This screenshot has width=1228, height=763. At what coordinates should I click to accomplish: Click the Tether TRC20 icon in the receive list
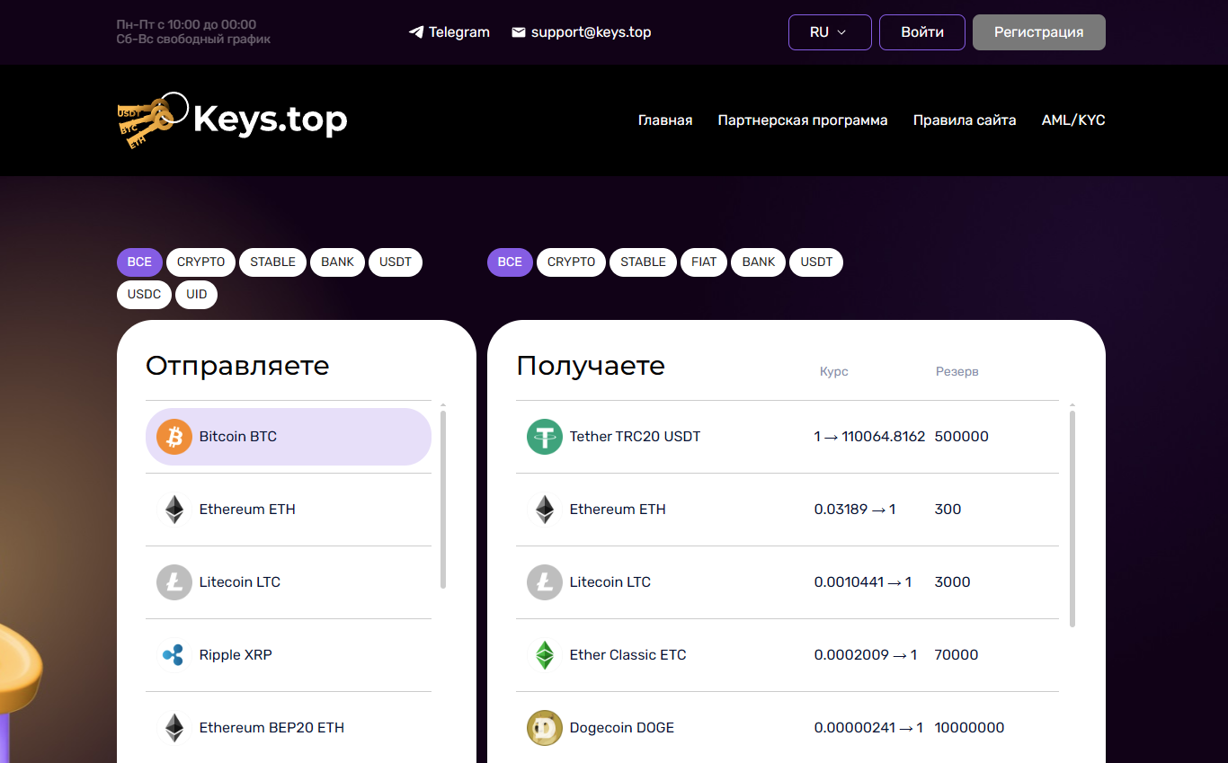point(545,437)
